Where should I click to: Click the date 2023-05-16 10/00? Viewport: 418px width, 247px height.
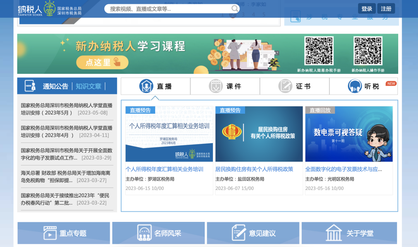324,189
